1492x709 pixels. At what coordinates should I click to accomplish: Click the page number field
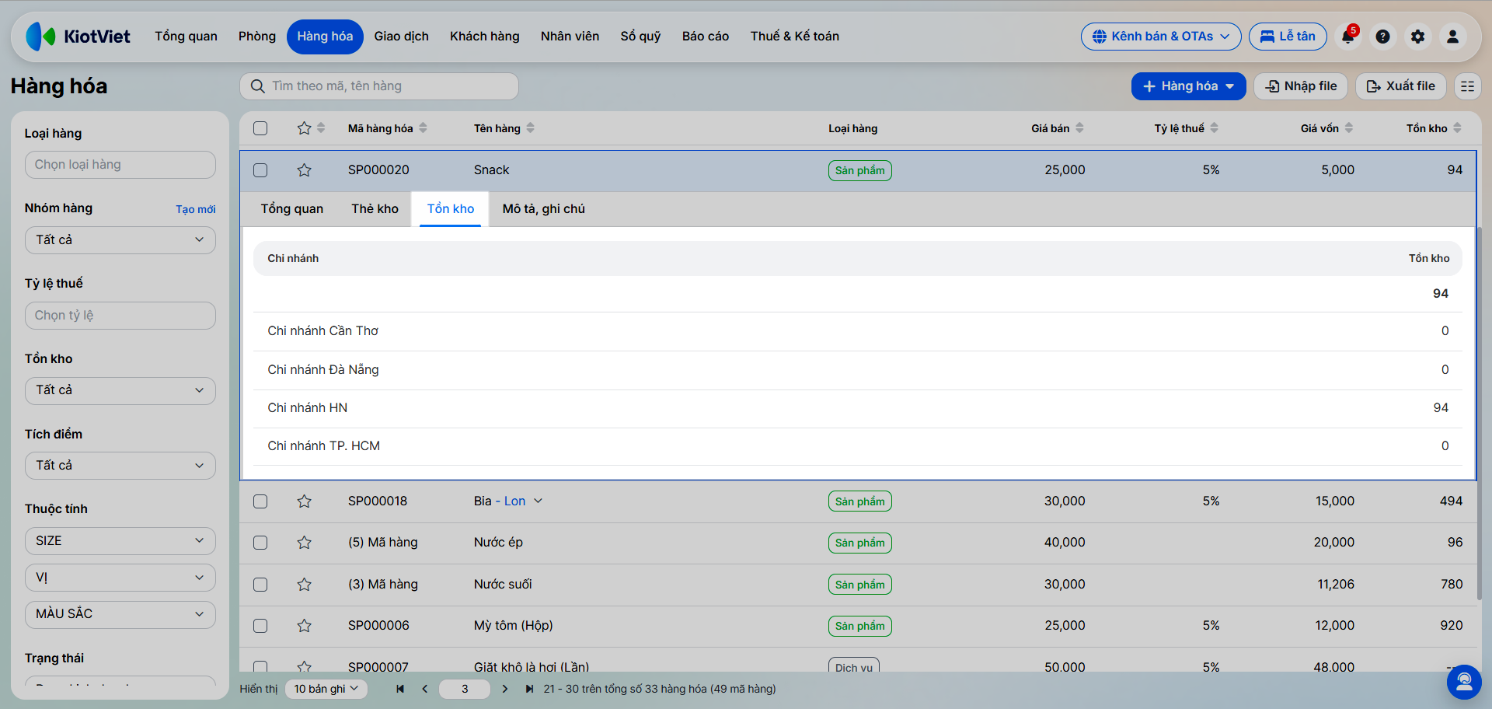coord(465,689)
